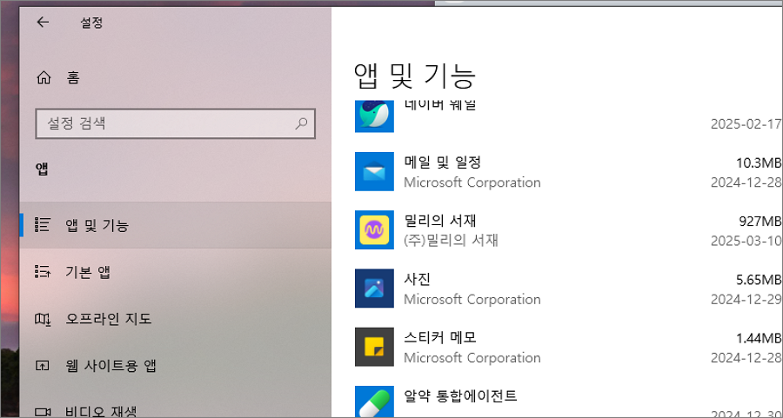Click the 2025-02-17 install date
This screenshot has width=783, height=418.
point(746,124)
